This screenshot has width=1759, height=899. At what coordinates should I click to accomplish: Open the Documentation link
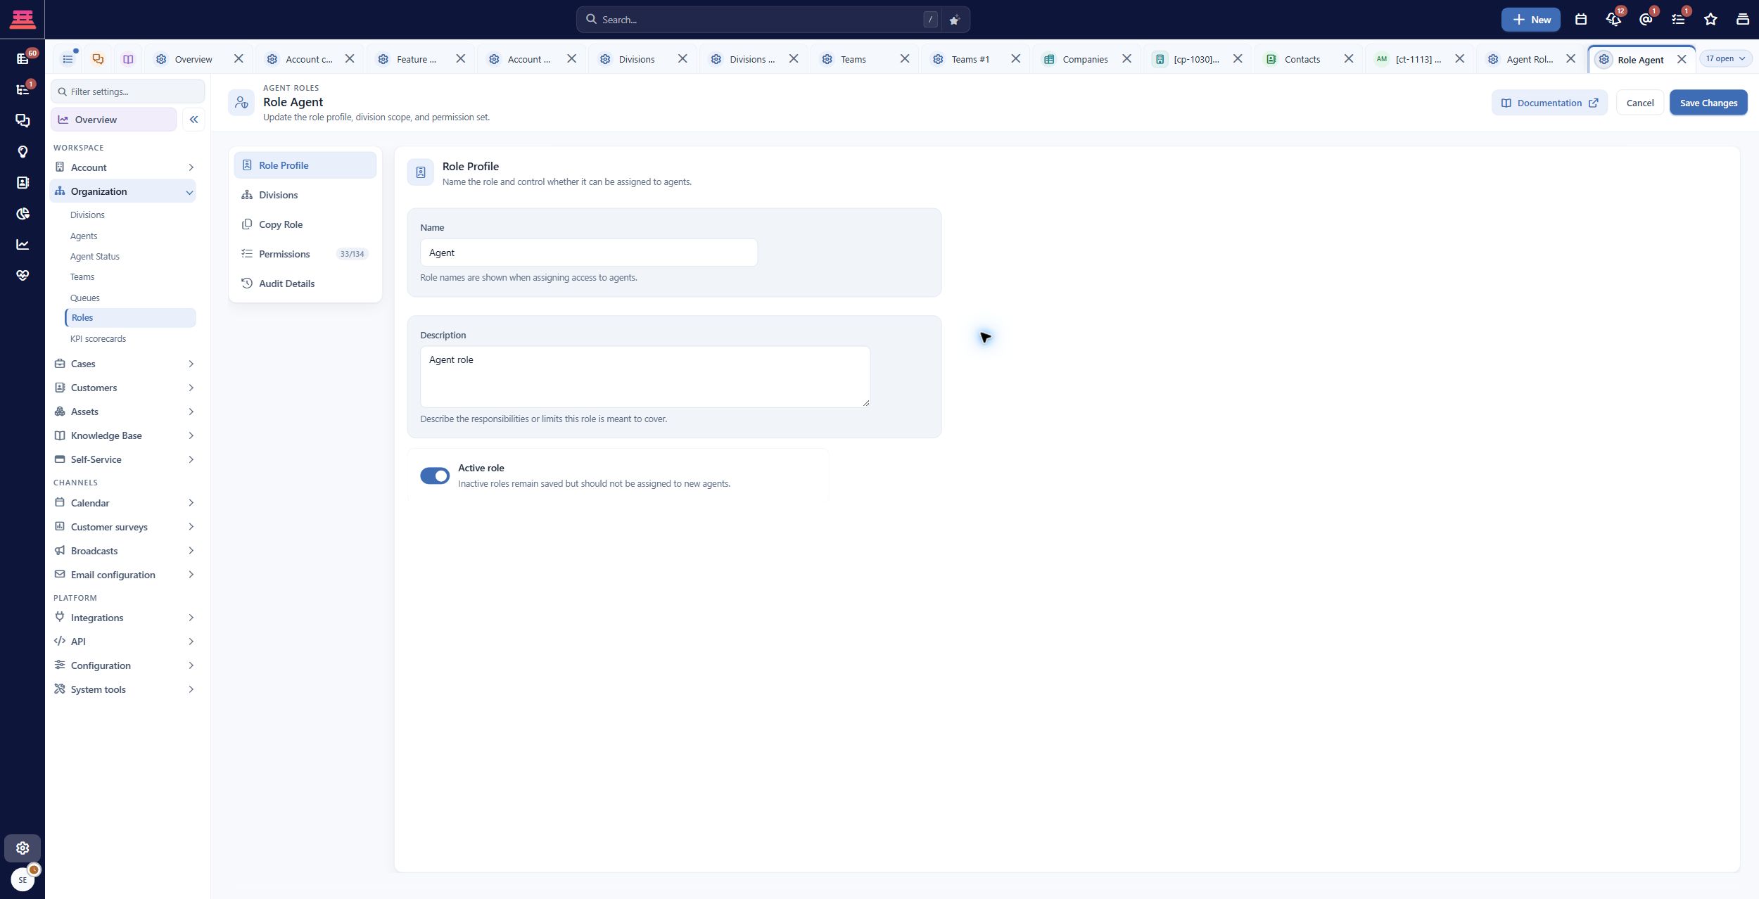(x=1549, y=103)
